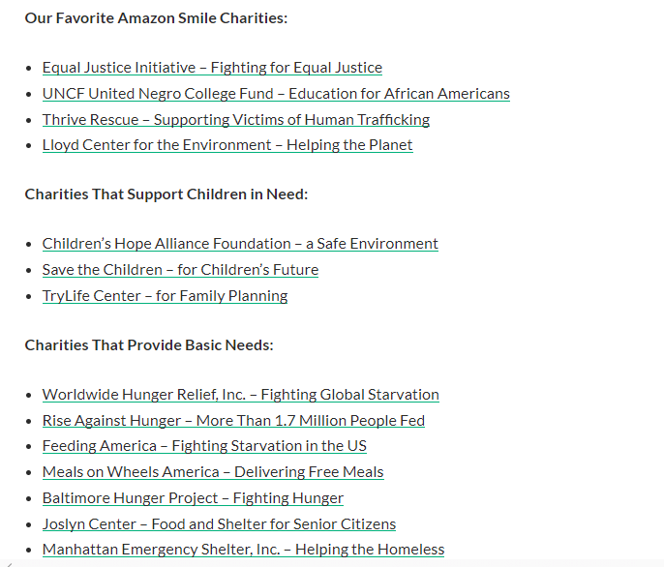Open the Worldwide Hunger Relief, Inc. link
664x567 pixels.
pyautogui.click(x=241, y=395)
